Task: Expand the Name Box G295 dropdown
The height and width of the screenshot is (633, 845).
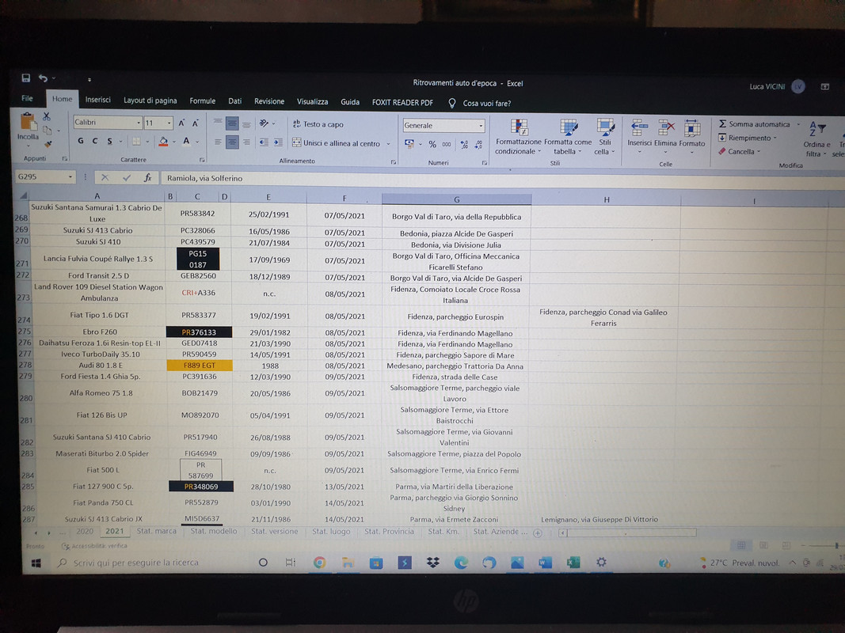Action: click(70, 176)
